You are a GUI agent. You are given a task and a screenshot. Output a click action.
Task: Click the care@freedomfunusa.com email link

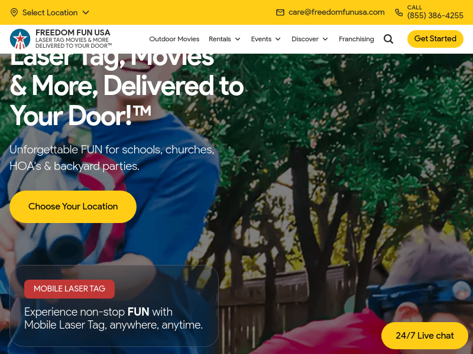[336, 12]
